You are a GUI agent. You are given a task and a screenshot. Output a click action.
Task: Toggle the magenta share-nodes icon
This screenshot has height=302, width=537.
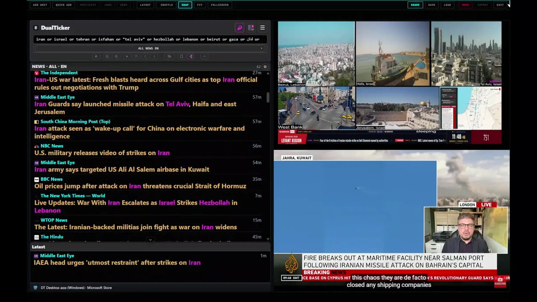pos(191,56)
